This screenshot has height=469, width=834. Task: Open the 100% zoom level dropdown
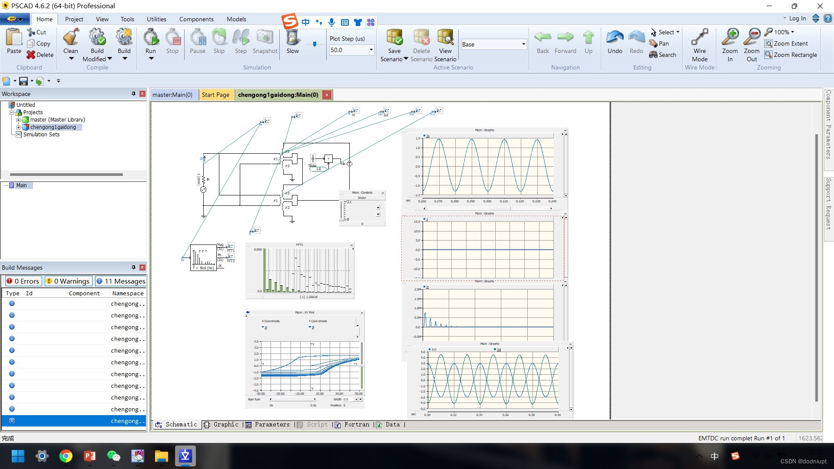click(792, 32)
